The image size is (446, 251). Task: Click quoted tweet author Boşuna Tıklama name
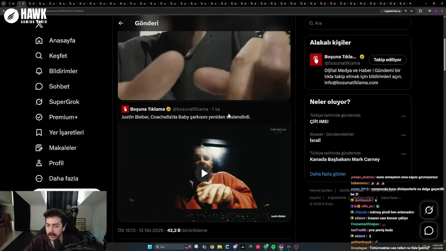pyautogui.click(x=147, y=109)
